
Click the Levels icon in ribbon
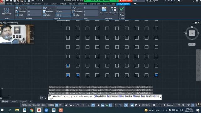point(73,8)
